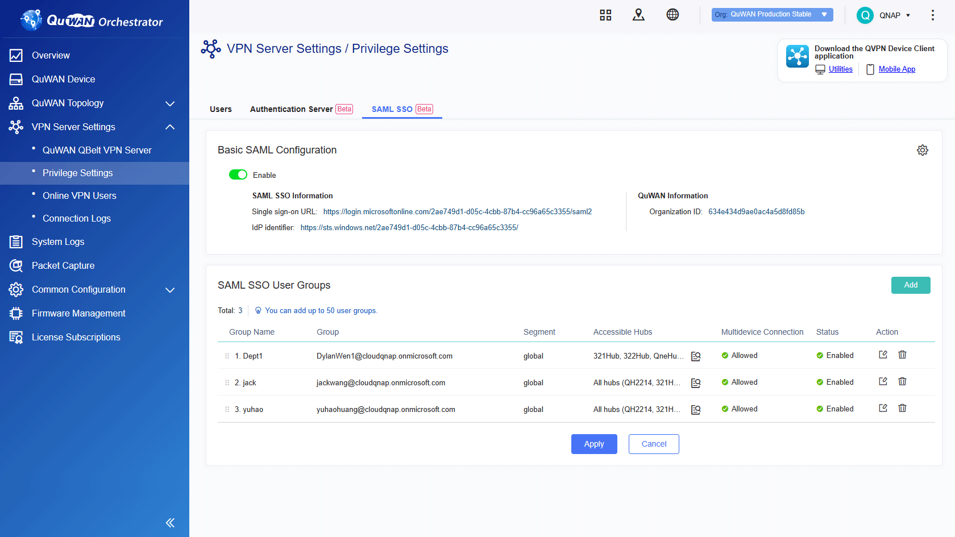The height and width of the screenshot is (537, 955).
Task: Click the 'You can add up to 50 user groups' hint
Action: (x=316, y=311)
